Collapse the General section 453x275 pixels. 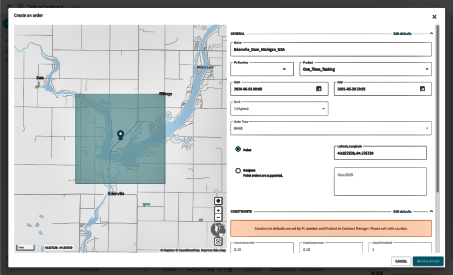tap(431, 34)
